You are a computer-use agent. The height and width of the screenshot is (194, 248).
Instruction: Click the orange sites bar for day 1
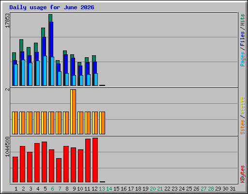(x=16, y=123)
